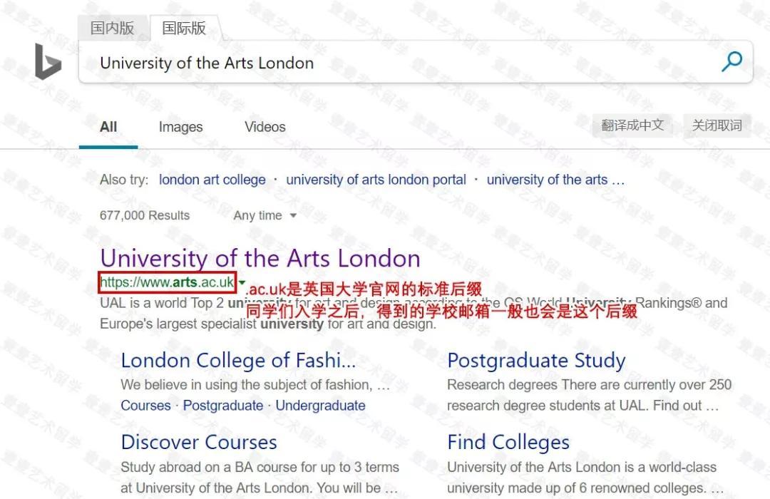
Task: Expand green arrow next to arts.ac.uk URL
Action: (242, 282)
